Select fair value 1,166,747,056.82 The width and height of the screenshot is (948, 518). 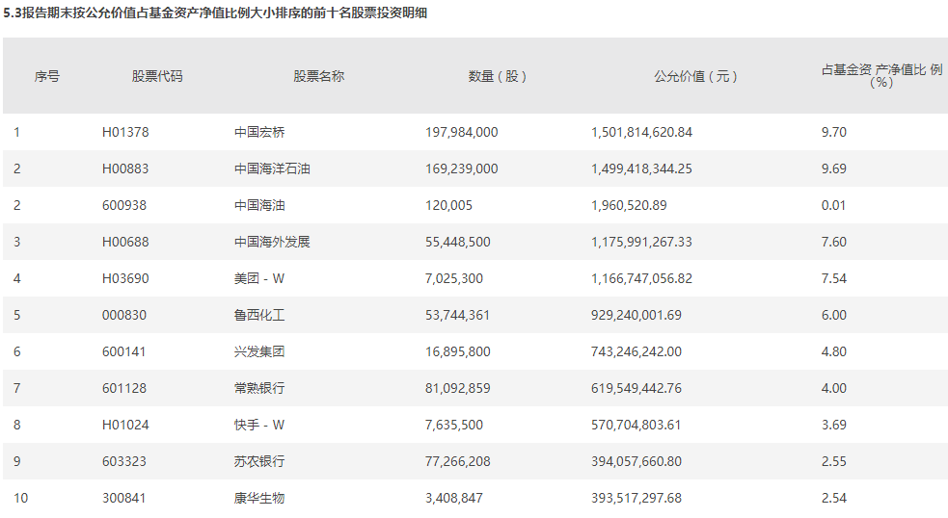click(x=641, y=279)
